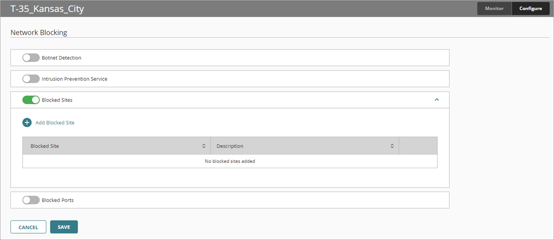Click the 'No blocked sites added' text
This screenshot has height=240, width=554.
click(x=230, y=161)
